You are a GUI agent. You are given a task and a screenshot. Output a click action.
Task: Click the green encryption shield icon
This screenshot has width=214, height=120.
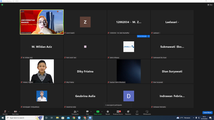point(2,5)
